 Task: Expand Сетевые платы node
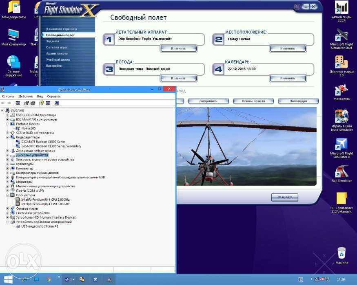tap(7, 208)
